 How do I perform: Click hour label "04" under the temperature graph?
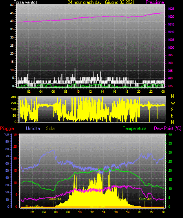[44, 212]
